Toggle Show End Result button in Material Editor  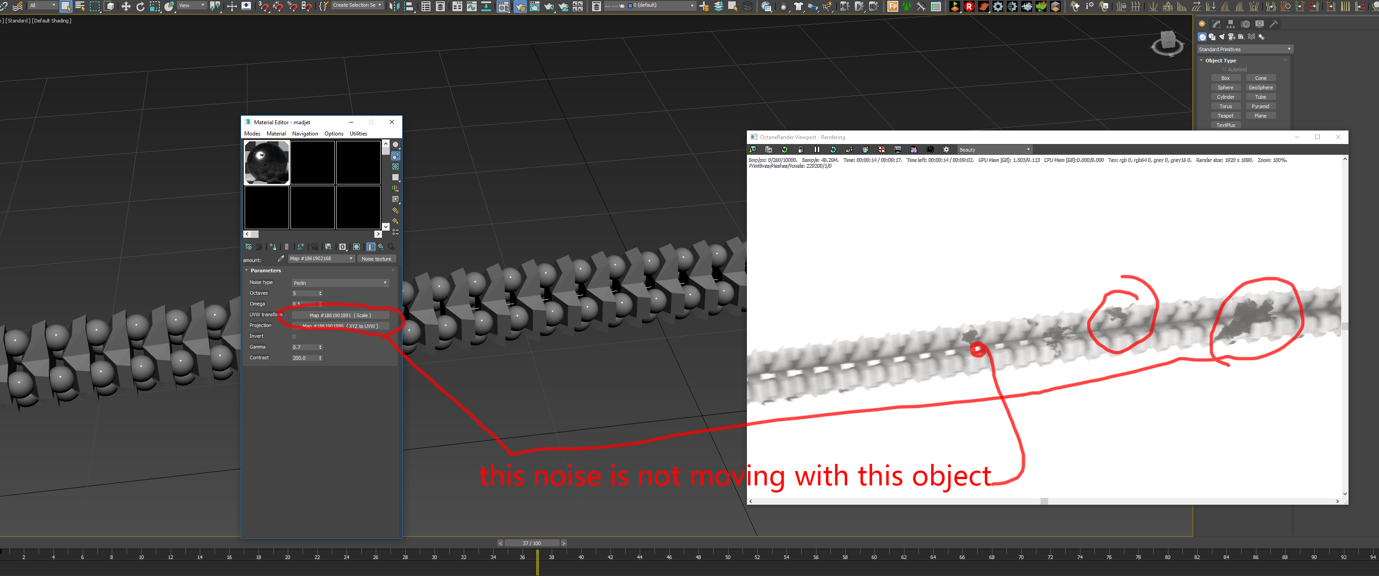[370, 247]
